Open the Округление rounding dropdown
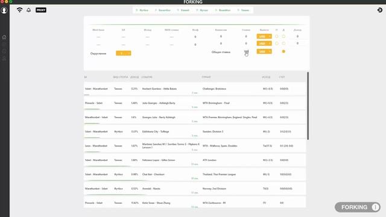The height and width of the screenshot is (217, 386). pos(123,54)
